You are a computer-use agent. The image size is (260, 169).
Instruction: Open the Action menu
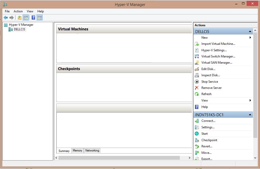(18, 11)
